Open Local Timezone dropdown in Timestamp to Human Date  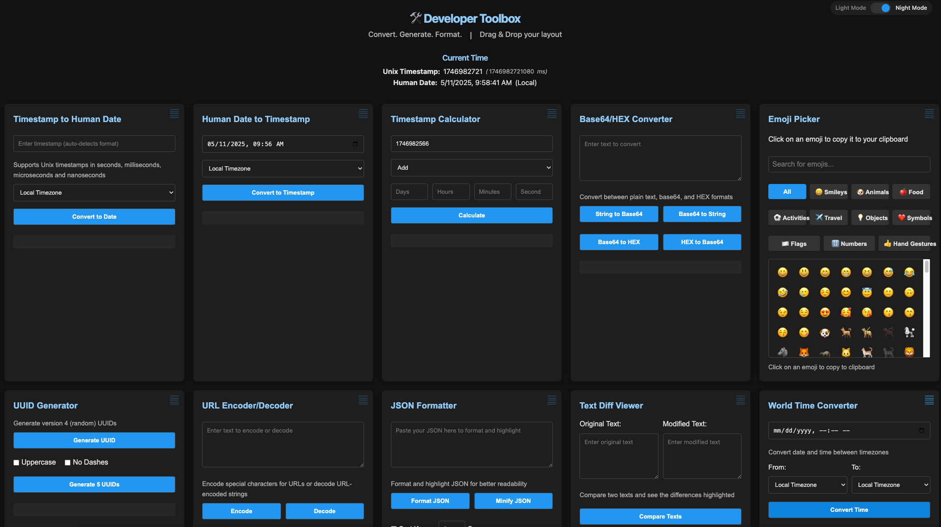tap(94, 192)
